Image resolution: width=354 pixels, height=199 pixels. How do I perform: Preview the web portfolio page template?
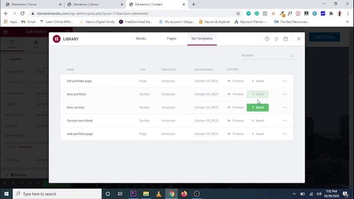[236, 134]
